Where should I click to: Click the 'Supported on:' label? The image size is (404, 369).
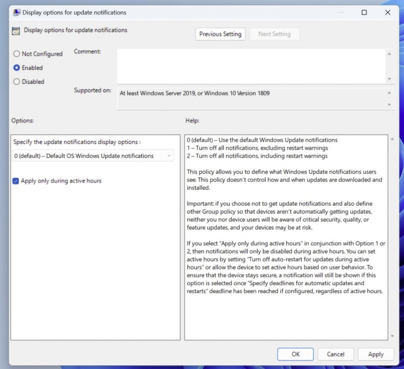tap(92, 90)
